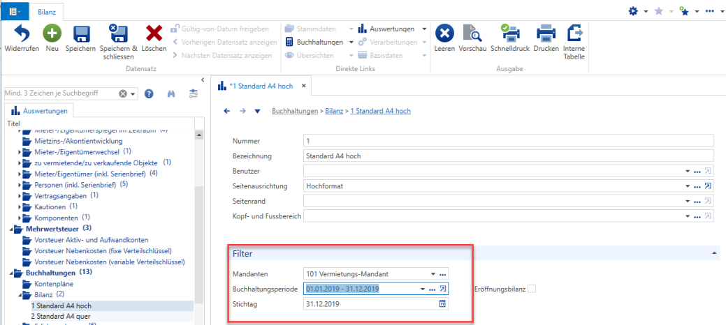Clear search field with round X icon

(123, 94)
